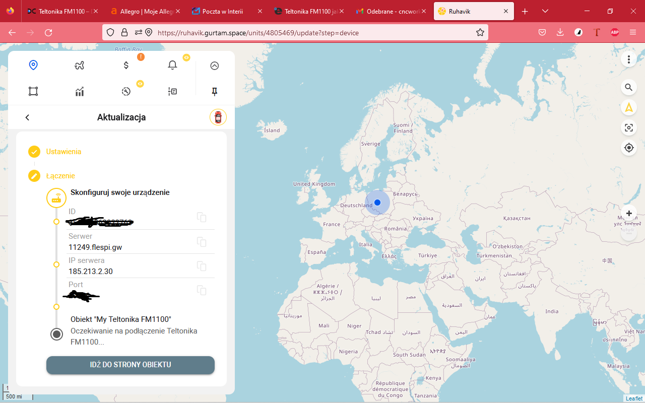Click the IDŹ DO STRONY OBIEKTU button
The image size is (645, 403).
pyautogui.click(x=131, y=365)
